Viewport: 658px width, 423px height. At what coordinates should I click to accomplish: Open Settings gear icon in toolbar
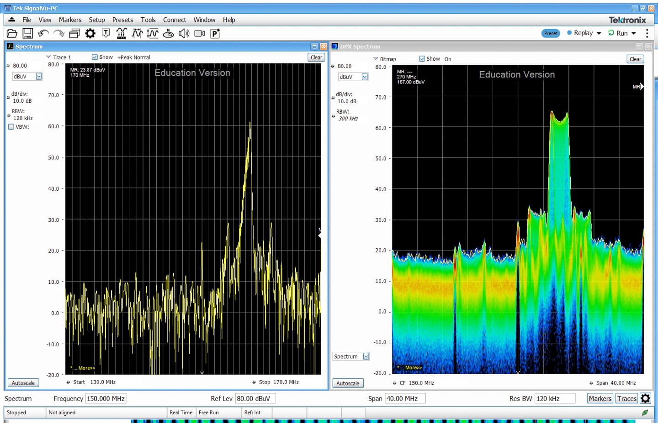pyautogui.click(x=90, y=33)
